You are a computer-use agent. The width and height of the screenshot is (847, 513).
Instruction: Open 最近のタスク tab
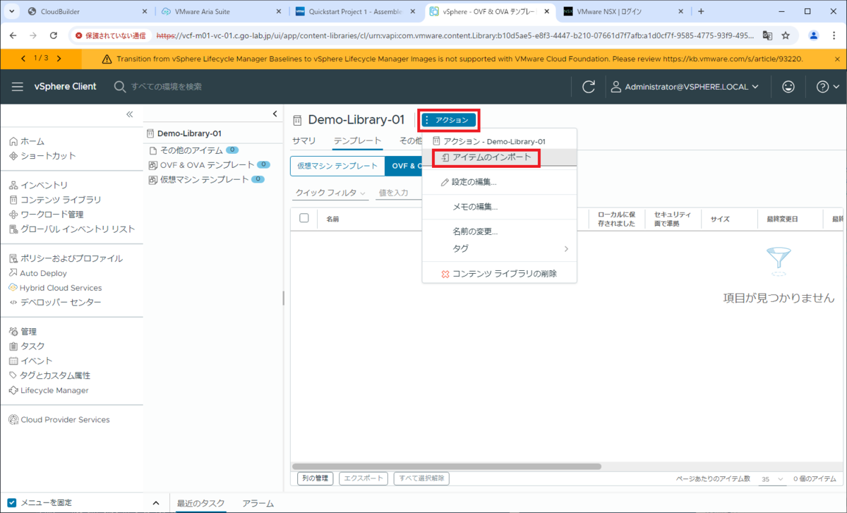pos(200,503)
